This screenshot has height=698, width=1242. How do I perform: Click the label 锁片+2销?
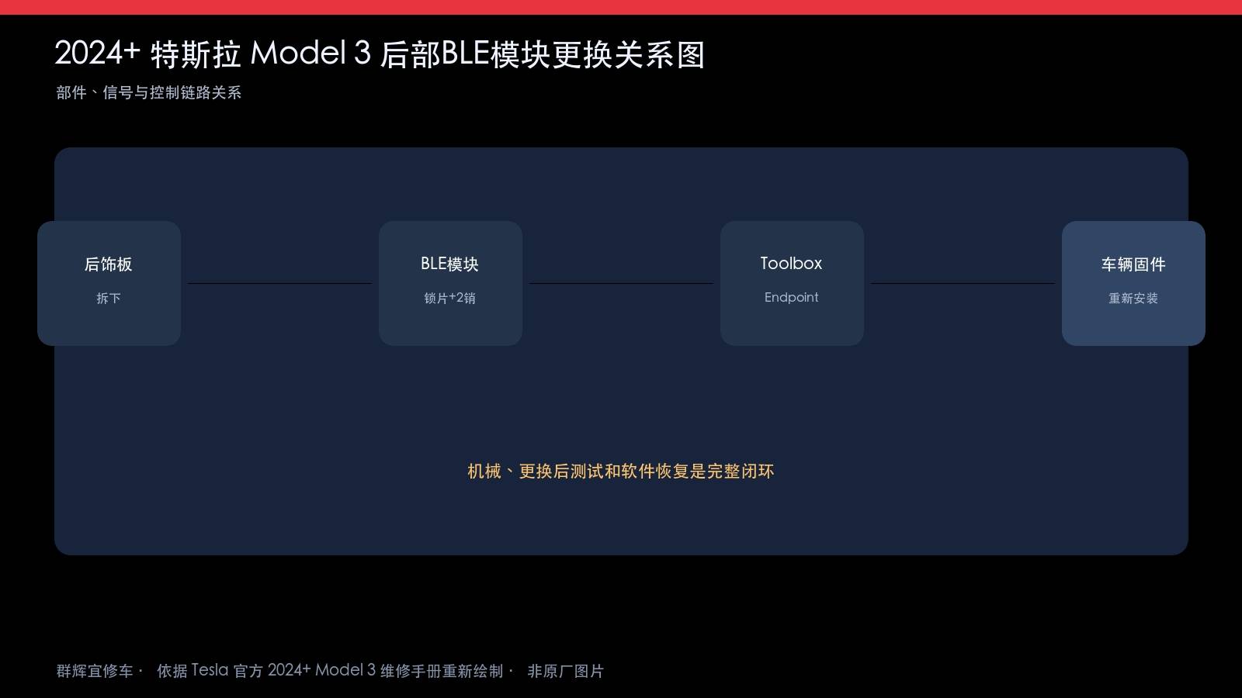(x=450, y=298)
